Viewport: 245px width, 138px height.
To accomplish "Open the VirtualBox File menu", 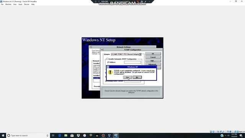I will tap(2, 4).
